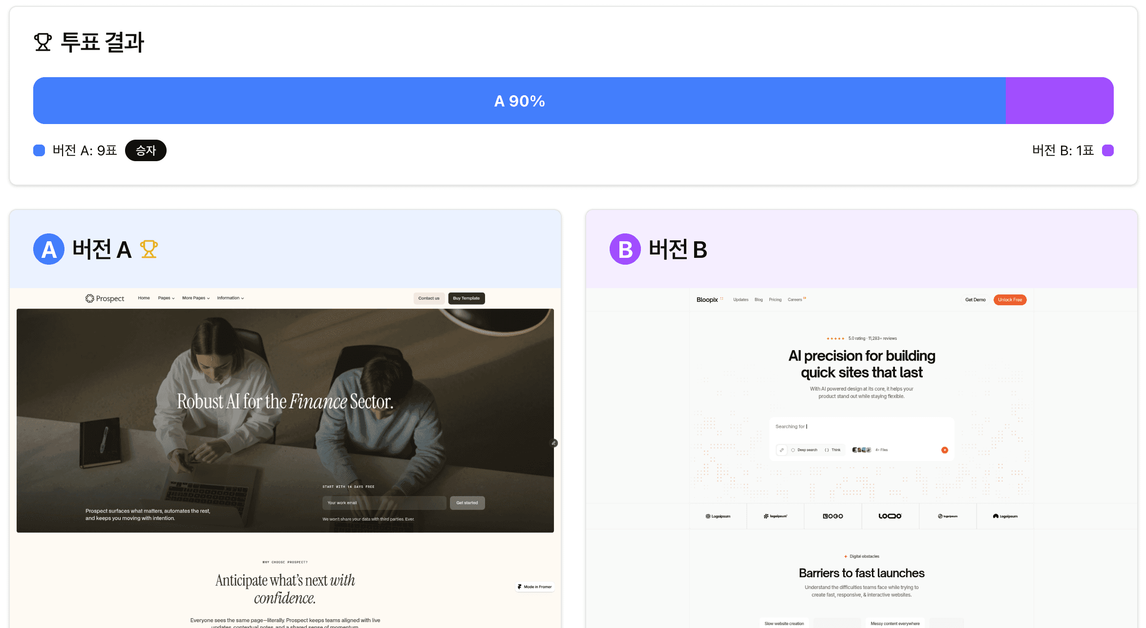Viewport: 1146px width, 628px height.
Task: Click the link attachment icon in search box
Action: [x=782, y=450]
